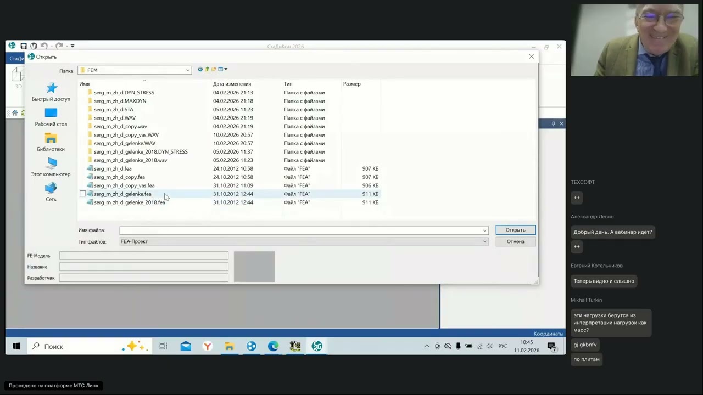The width and height of the screenshot is (703, 395).
Task: Open the Windows Start menu
Action: [16, 347]
